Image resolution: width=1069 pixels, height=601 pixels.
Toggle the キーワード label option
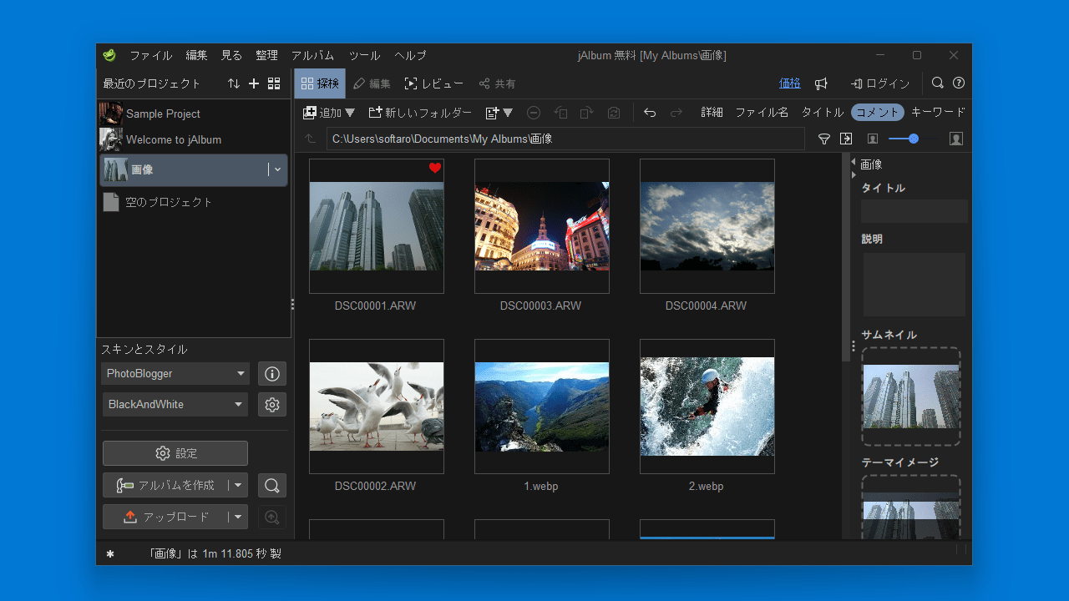tap(938, 113)
